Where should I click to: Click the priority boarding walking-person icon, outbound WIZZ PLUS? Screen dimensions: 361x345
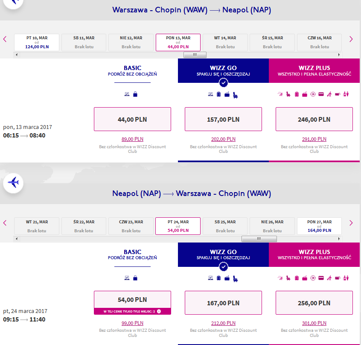click(329, 94)
